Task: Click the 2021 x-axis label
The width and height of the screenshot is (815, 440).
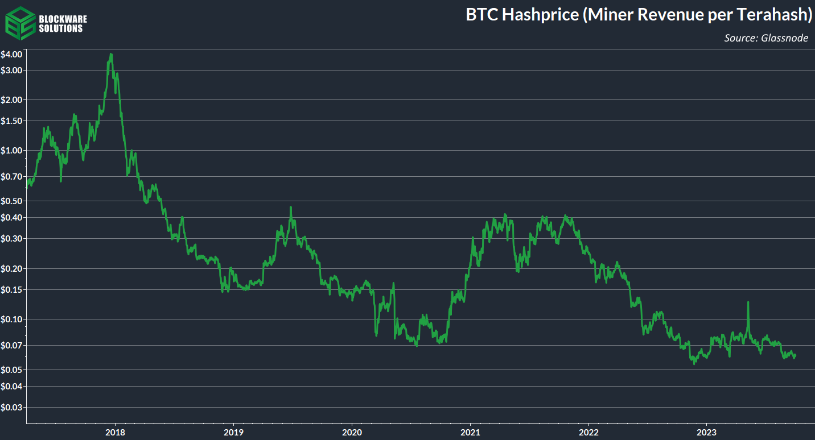Action: click(x=470, y=432)
